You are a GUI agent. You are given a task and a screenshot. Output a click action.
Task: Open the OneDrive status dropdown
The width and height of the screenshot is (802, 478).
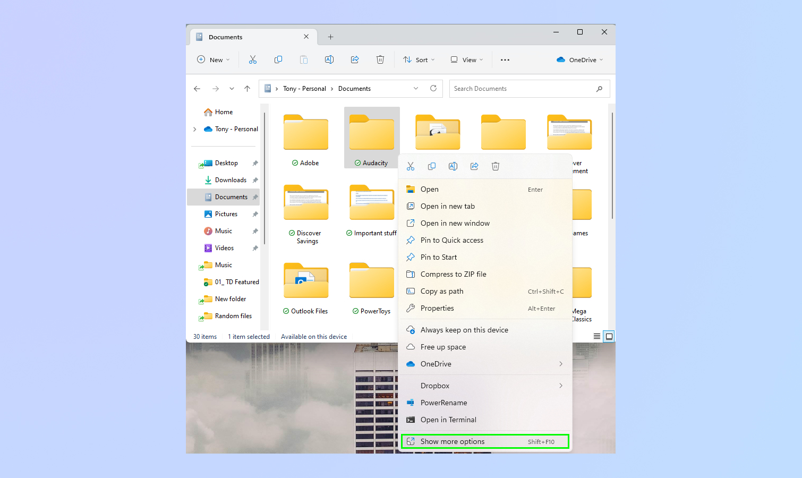tap(580, 59)
